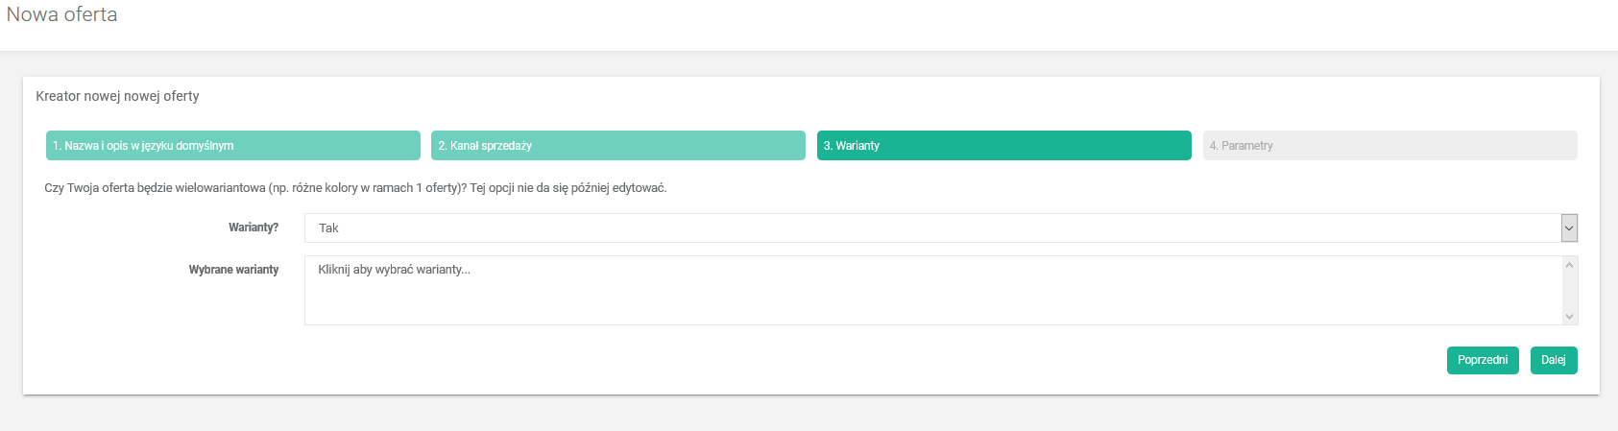This screenshot has width=1618, height=431.
Task: Click the multi-variant offer question text
Action: 355,188
